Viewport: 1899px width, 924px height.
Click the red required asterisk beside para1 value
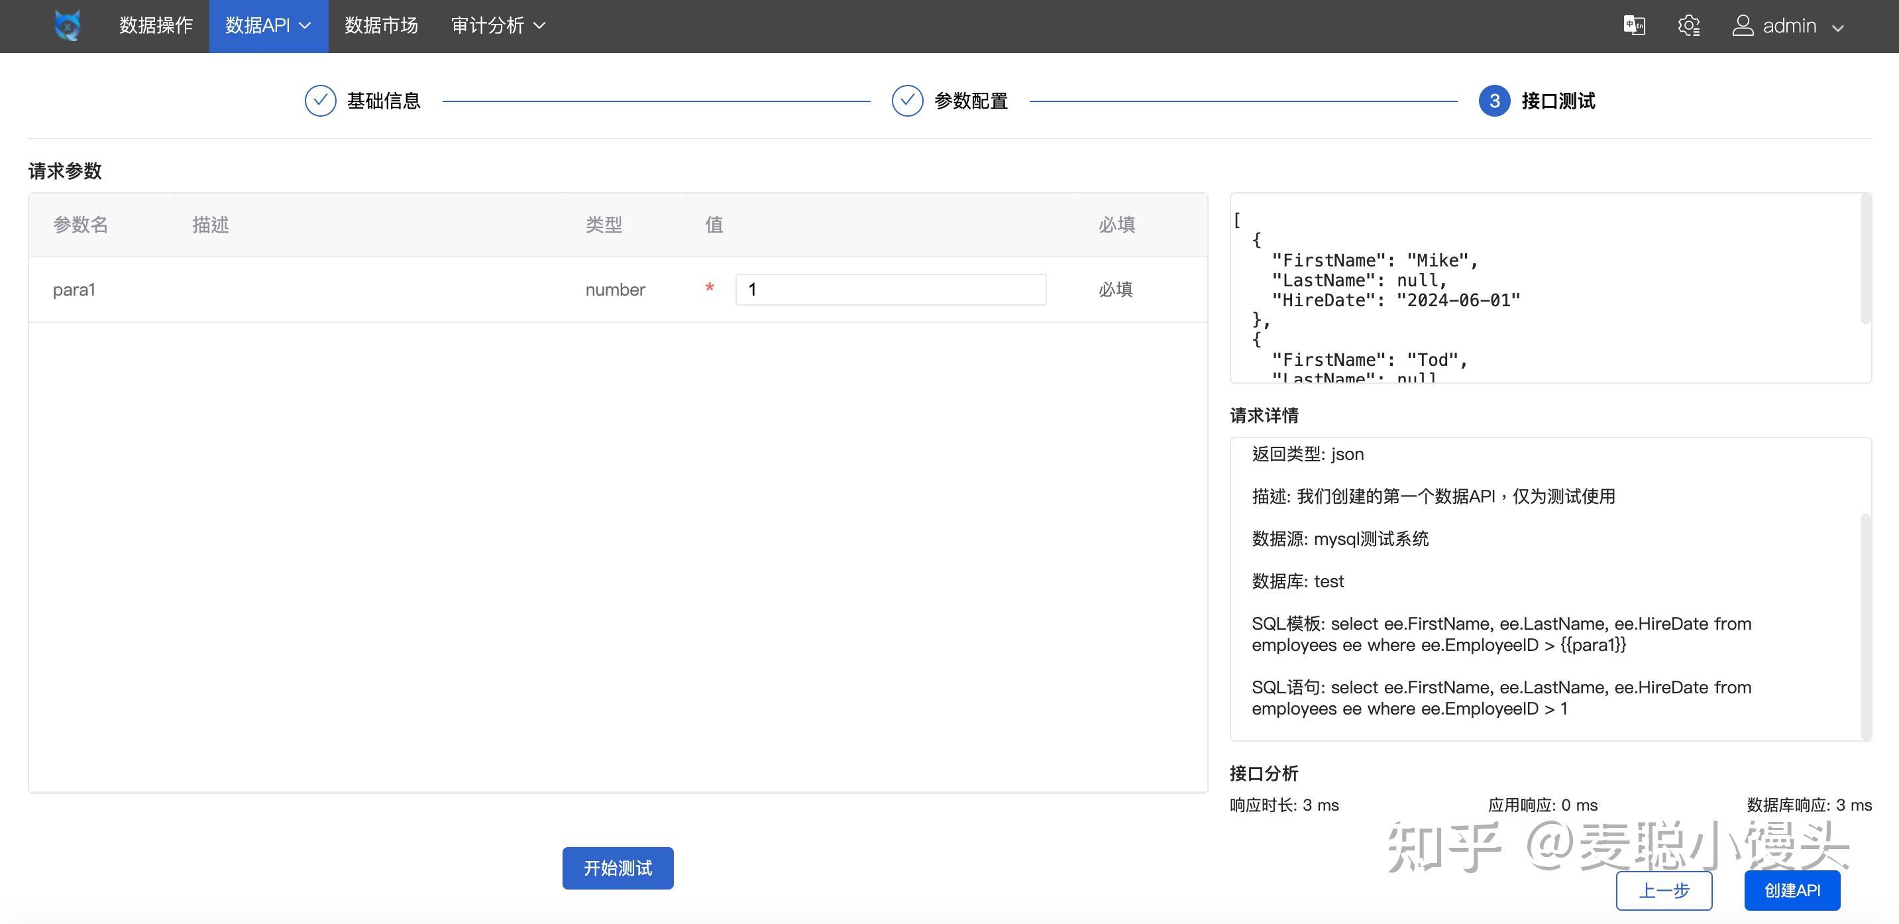point(709,288)
